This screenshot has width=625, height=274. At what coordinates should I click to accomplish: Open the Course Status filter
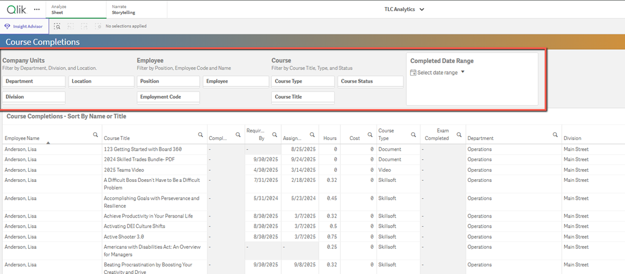370,81
